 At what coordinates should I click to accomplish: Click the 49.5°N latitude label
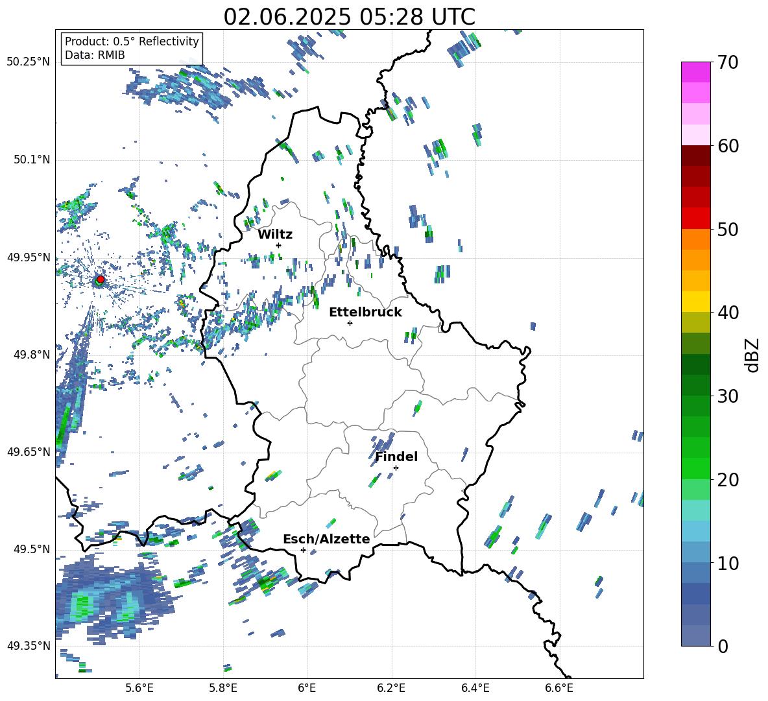click(31, 549)
